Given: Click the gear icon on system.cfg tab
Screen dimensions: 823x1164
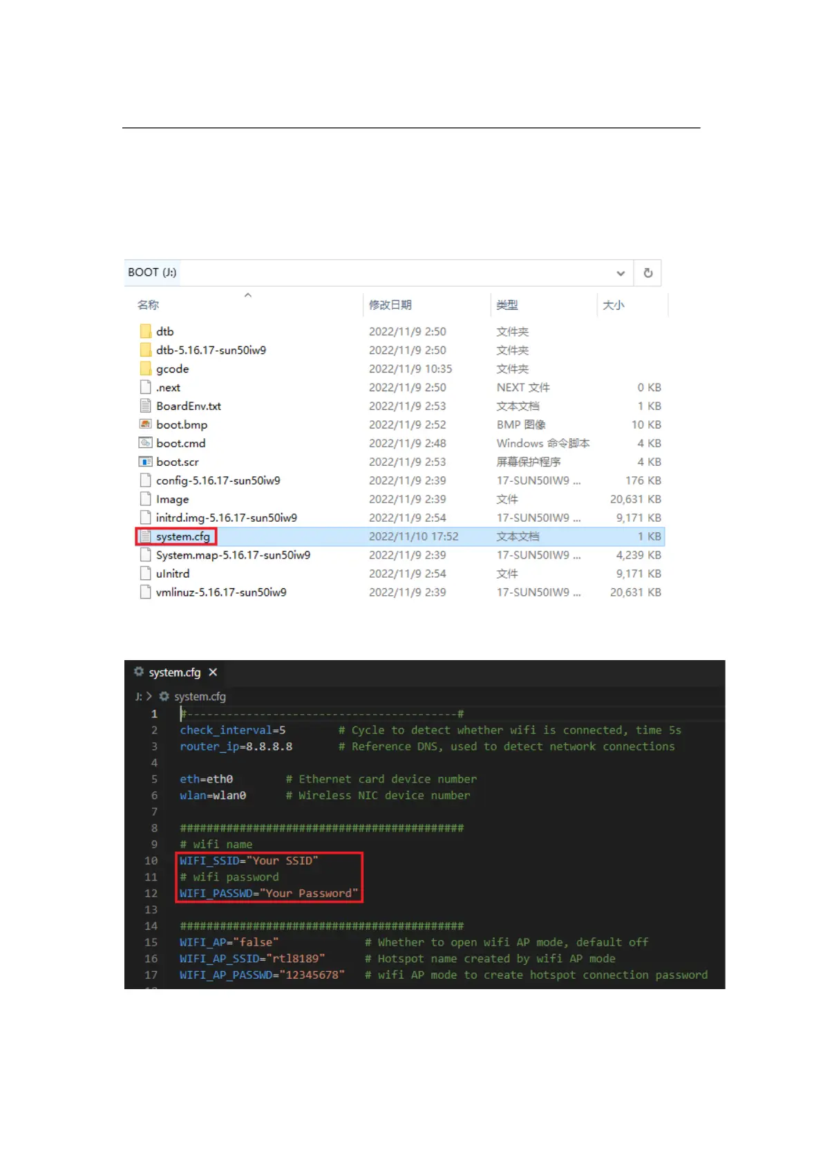Looking at the screenshot, I should (x=139, y=672).
